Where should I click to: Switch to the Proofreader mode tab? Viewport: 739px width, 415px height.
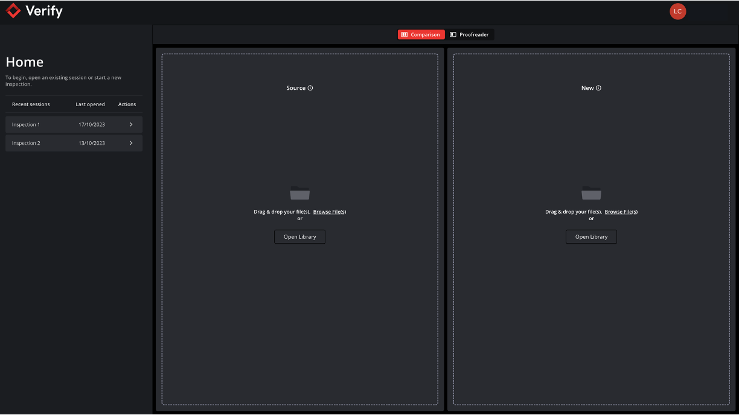[x=470, y=35]
